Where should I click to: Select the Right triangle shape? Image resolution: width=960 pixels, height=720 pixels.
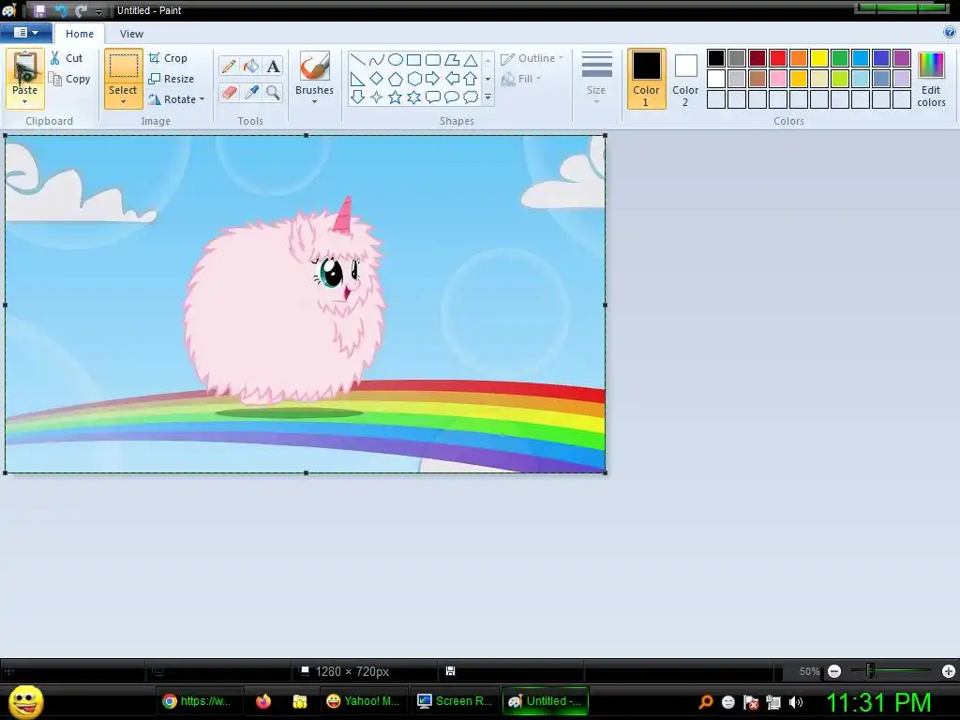point(357,79)
